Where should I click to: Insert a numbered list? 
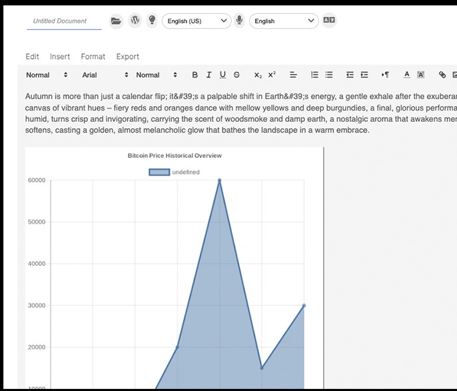tap(314, 75)
